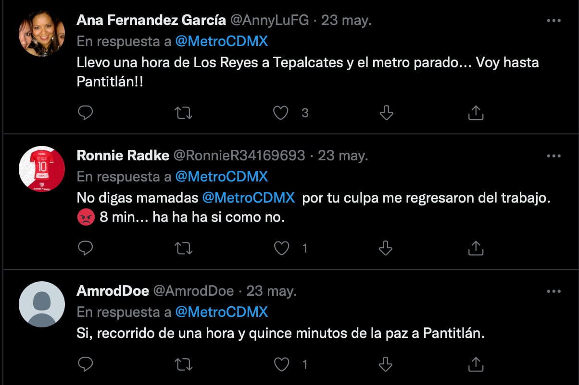Retweet Ronnie Radke's tweet
Image resolution: width=579 pixels, height=385 pixels.
(183, 248)
